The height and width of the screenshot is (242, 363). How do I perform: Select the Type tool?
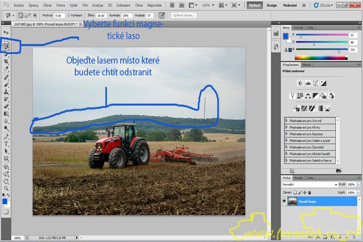pos(6,143)
